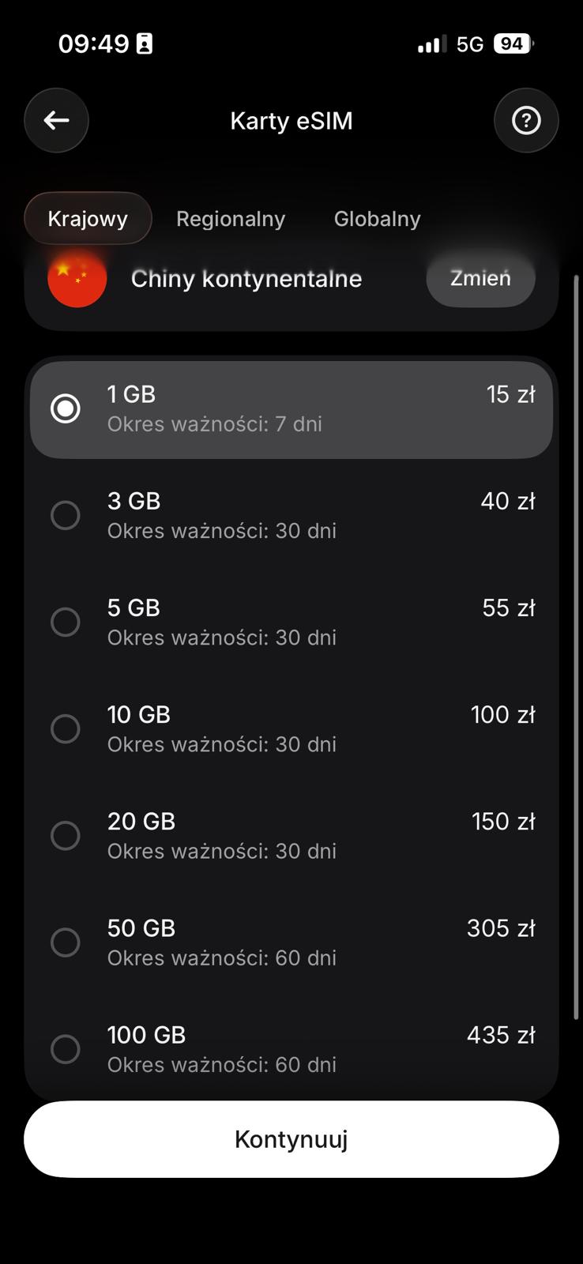Tap the 5G signal status indicator
The width and height of the screenshot is (583, 1264).
pyautogui.click(x=469, y=44)
